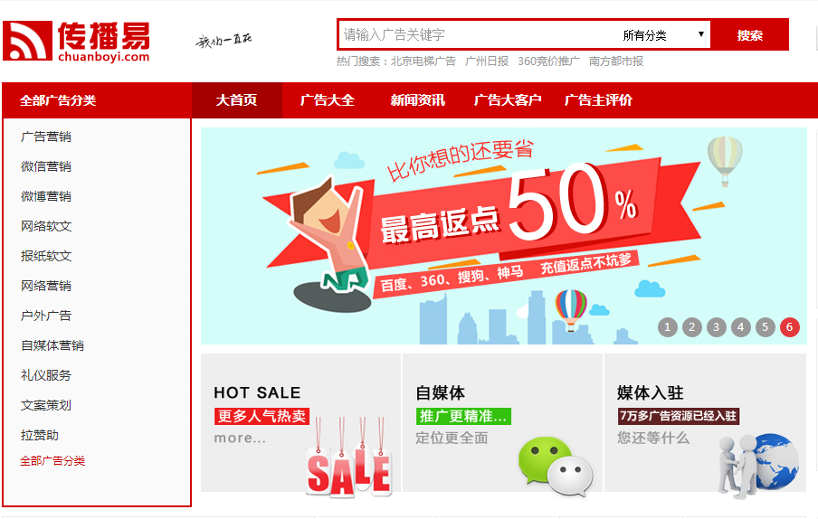Open the 广告大全 navigation tab
Viewport: 818px width, 519px height.
coord(327,100)
